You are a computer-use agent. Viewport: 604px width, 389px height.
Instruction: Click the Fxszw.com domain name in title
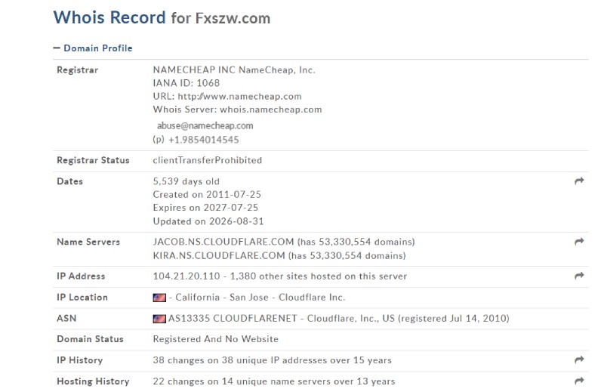click(233, 18)
